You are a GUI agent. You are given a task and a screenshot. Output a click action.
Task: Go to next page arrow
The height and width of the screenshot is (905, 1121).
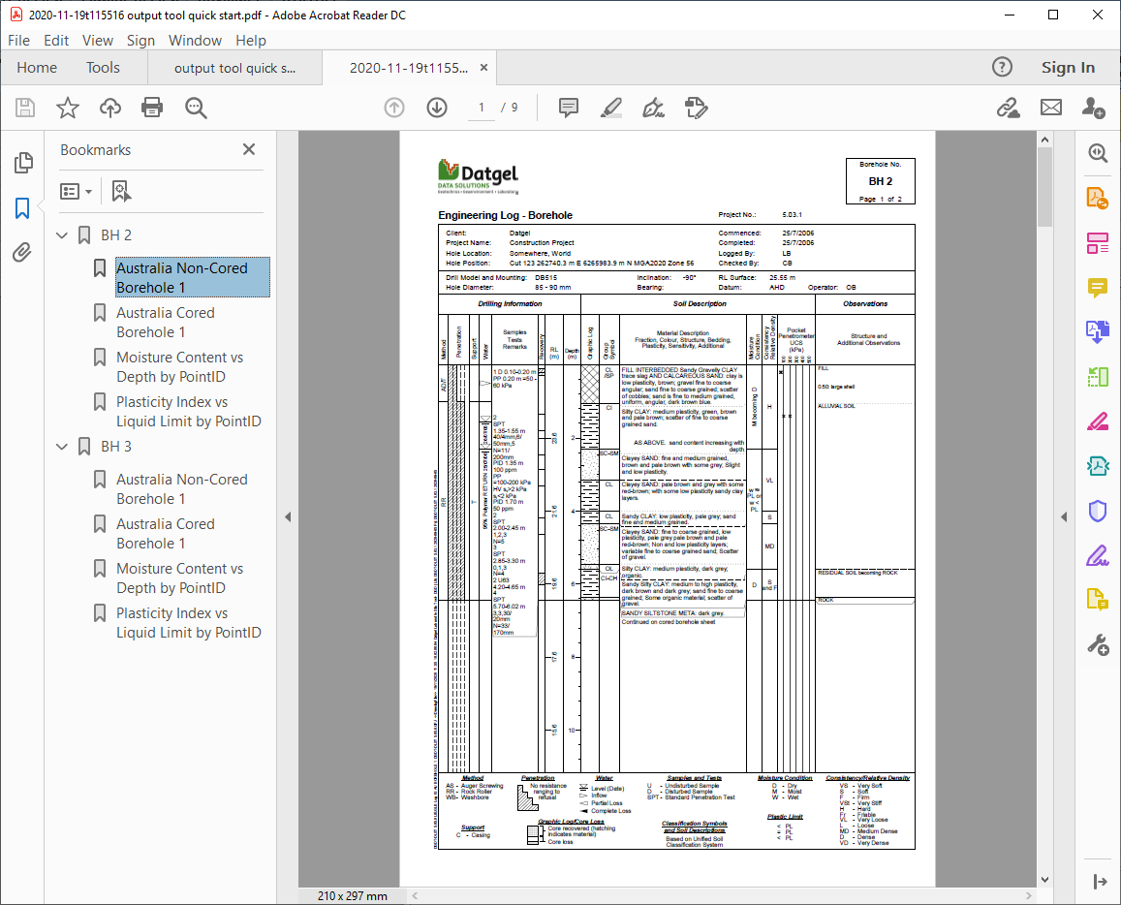pyautogui.click(x=437, y=108)
